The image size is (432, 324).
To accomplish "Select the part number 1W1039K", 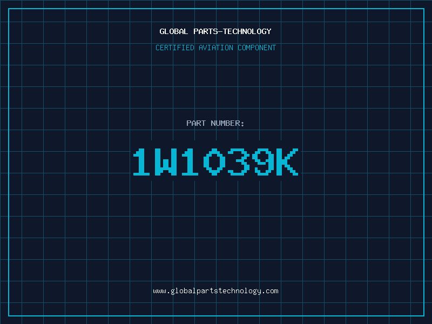I will click(215, 162).
